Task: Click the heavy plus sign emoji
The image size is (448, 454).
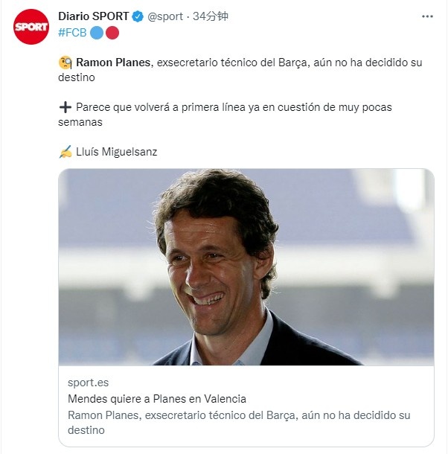Action: (65, 107)
